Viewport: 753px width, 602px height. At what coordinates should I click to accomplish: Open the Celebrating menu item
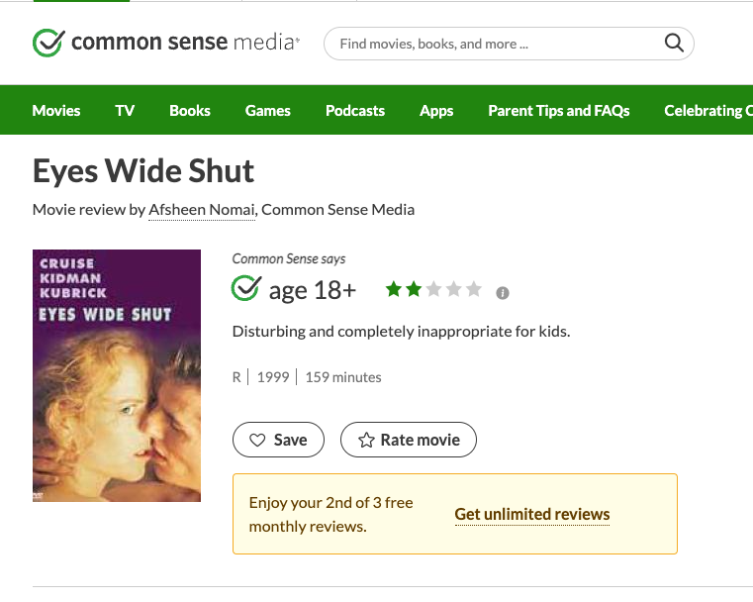[708, 111]
